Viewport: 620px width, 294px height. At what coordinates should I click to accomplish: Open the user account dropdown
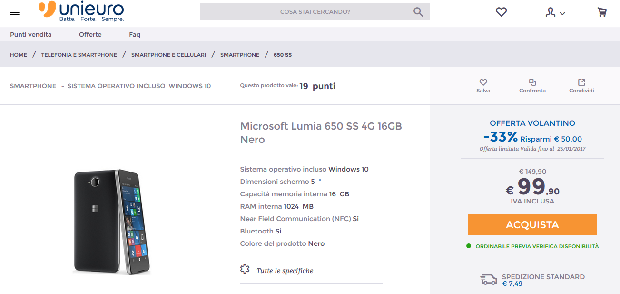pyautogui.click(x=555, y=13)
